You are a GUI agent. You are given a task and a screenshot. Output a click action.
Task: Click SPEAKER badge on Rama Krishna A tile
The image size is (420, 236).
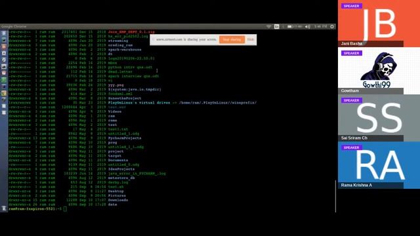[x=352, y=147]
